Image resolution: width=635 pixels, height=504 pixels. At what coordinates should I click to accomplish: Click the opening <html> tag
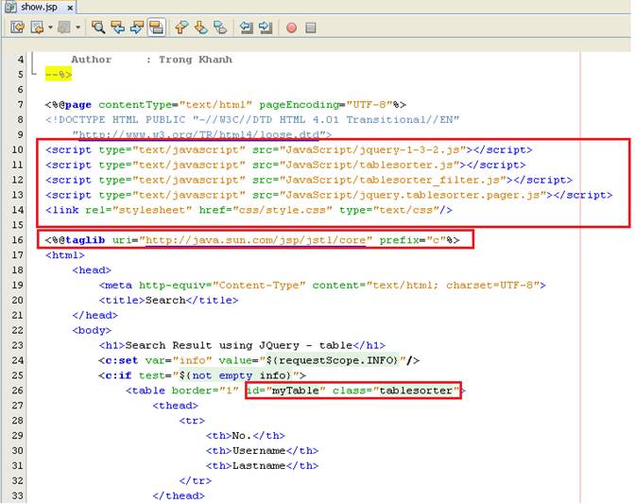click(65, 254)
